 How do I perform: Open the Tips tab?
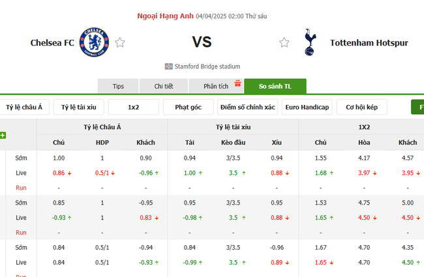(118, 87)
